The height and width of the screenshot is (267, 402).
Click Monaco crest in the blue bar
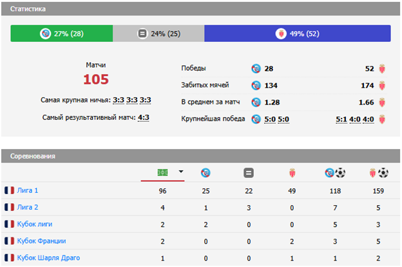point(280,34)
